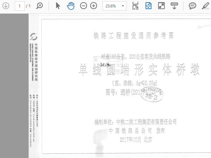Click the 2017年10月 北京 date line
This screenshot has height=158, width=211.
click(136, 140)
